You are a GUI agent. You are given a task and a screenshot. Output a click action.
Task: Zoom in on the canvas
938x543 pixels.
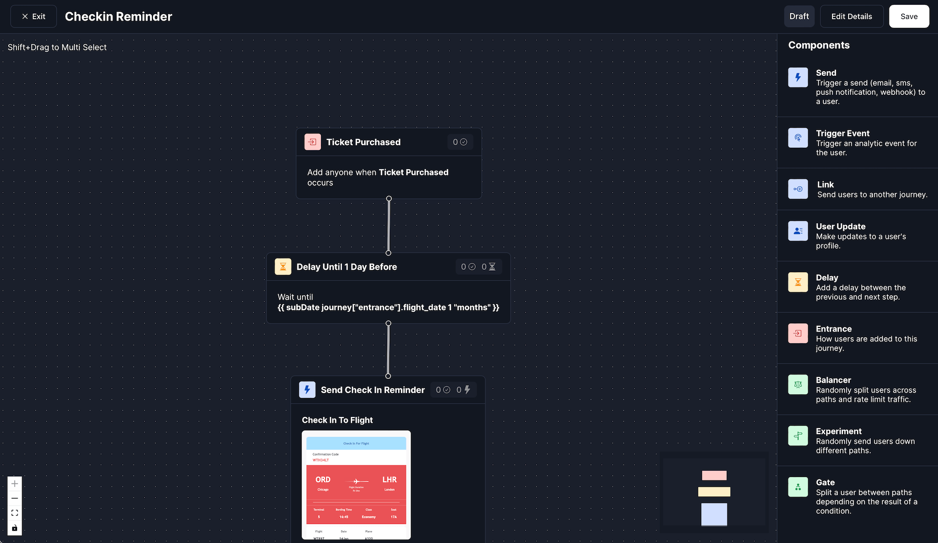point(15,484)
